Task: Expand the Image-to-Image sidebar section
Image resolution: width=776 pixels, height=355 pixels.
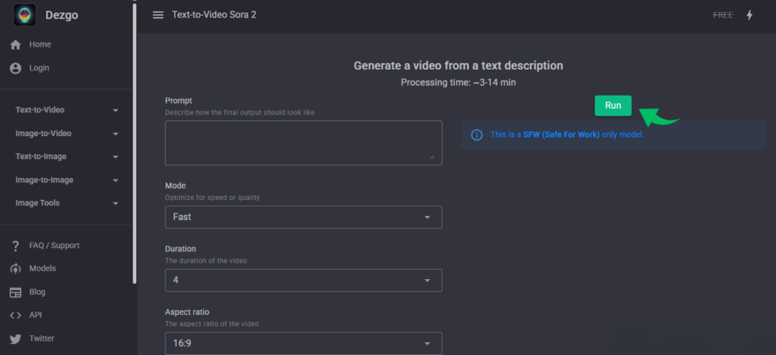Action: point(67,180)
